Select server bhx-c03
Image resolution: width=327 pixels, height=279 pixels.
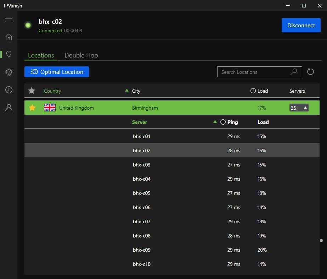[x=172, y=165]
